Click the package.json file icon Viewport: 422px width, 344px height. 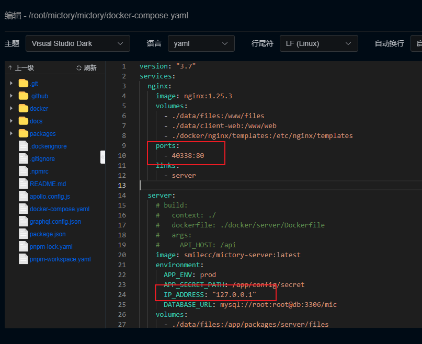pos(24,234)
